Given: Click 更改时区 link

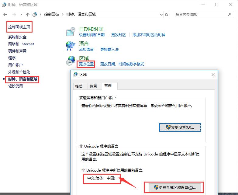Looking at the screenshot, I should pyautogui.click(x=119, y=35).
